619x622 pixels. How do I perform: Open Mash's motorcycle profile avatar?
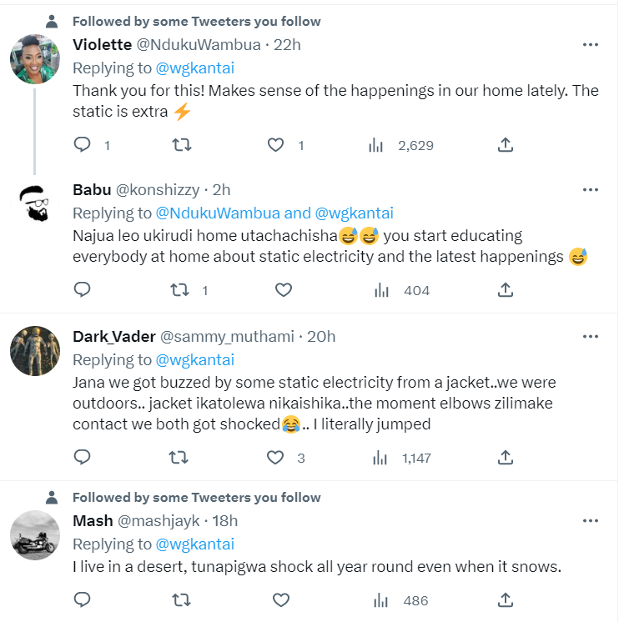click(x=35, y=535)
